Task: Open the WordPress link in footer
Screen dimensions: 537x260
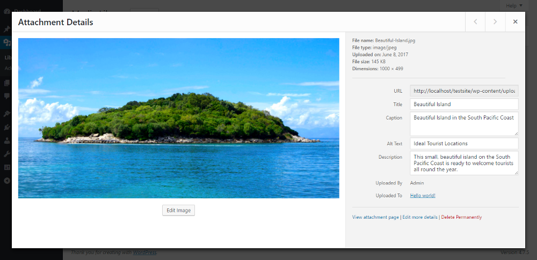Action: (144, 252)
